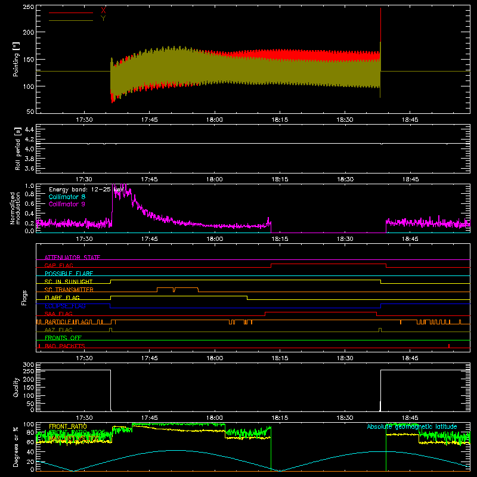Viewport: 477px width, 477px height.
Task: Click the yellow FRONT_RATIO legend label
Action: (x=68, y=426)
